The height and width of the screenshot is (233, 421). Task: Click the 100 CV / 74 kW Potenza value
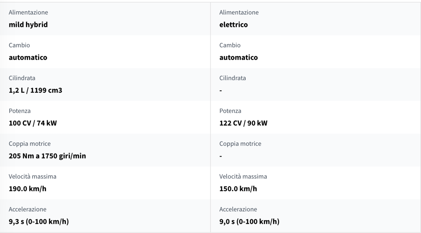[33, 123]
